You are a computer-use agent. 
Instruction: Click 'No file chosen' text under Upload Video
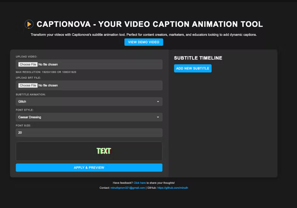pyautogui.click(x=48, y=64)
